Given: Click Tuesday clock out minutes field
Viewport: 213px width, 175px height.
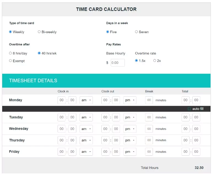Looking at the screenshot, I should pyautogui.click(x=116, y=117).
